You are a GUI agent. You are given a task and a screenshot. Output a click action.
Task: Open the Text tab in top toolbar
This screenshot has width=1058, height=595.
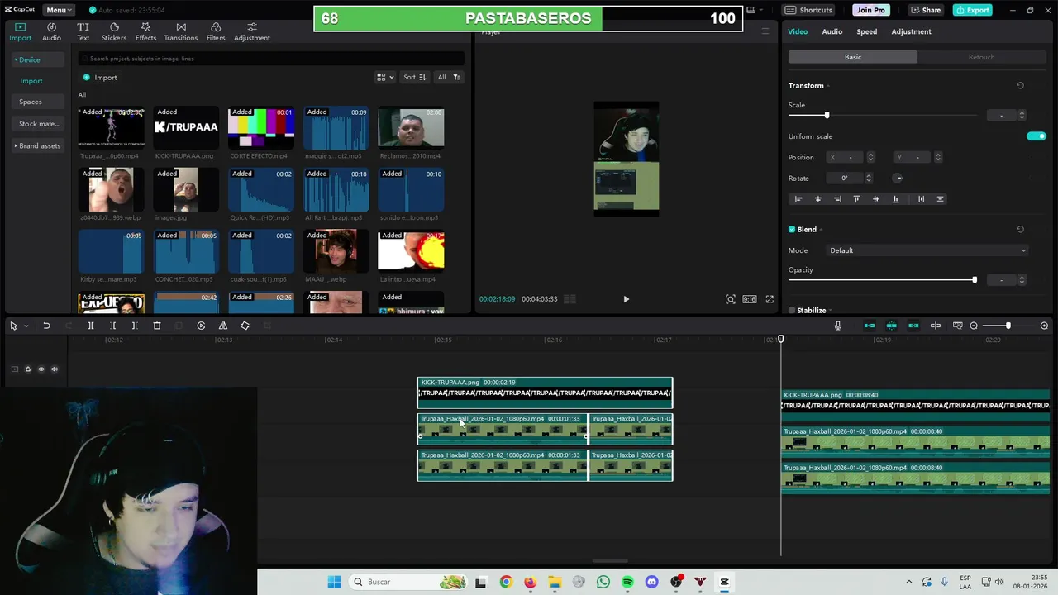point(83,31)
